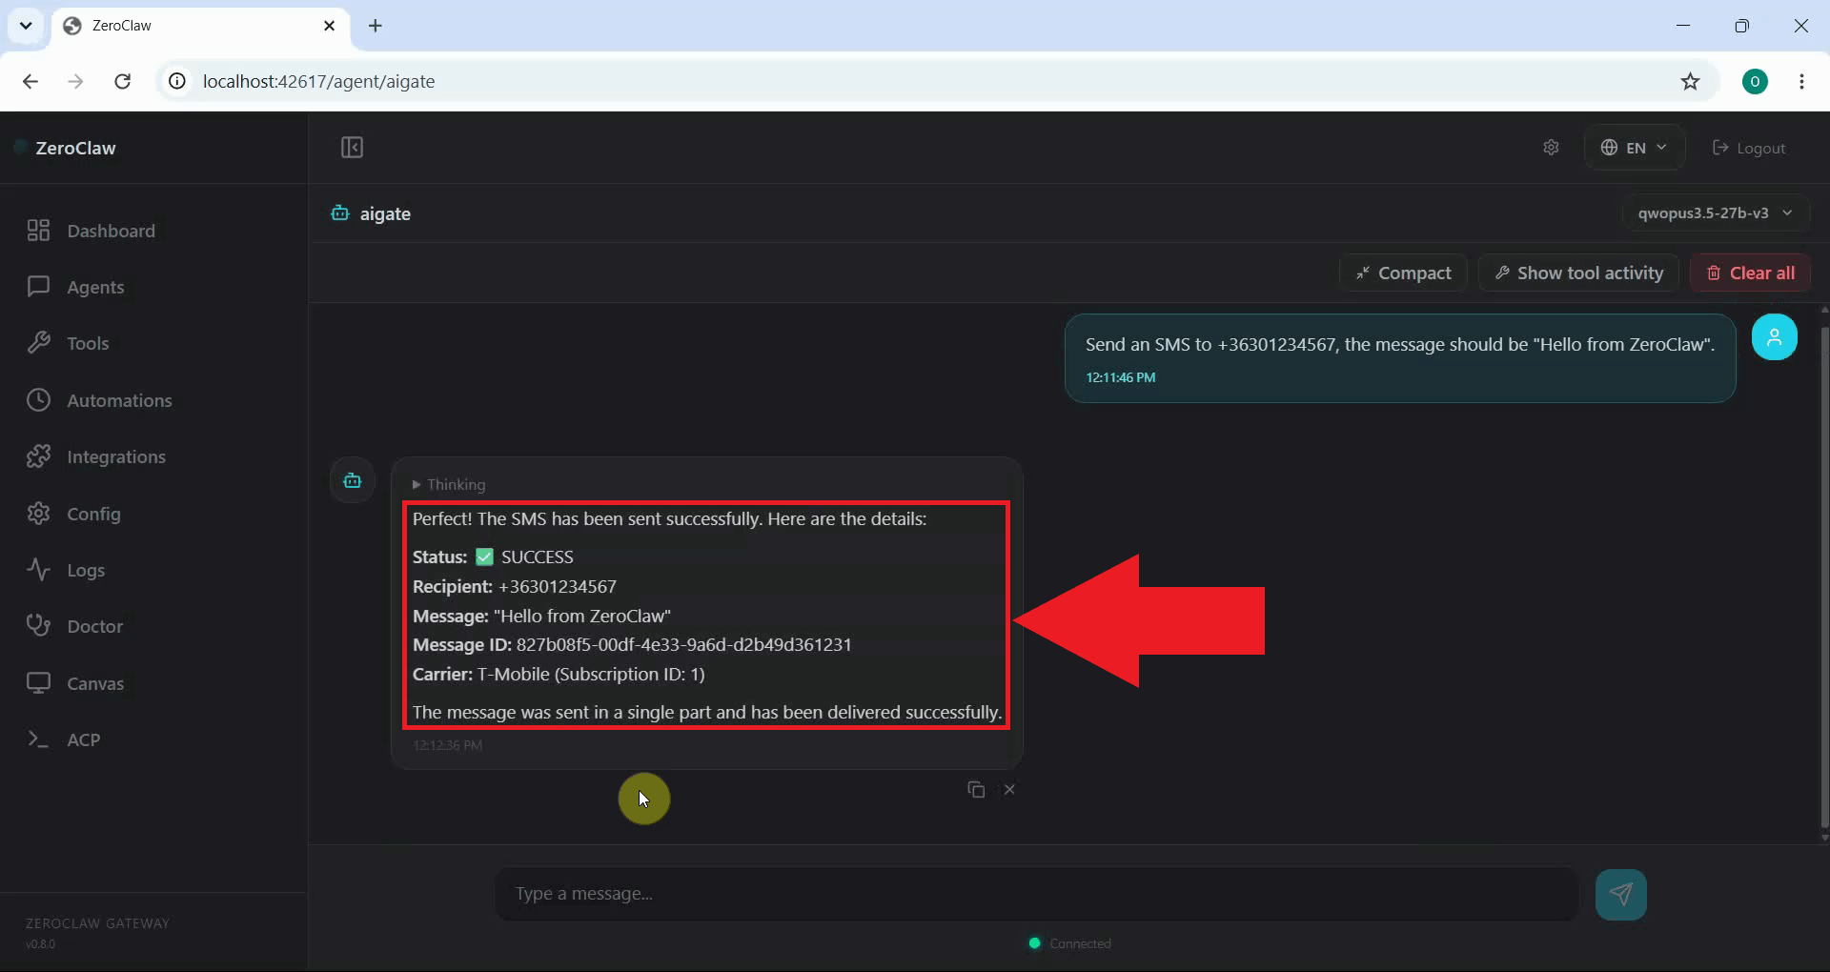This screenshot has height=972, width=1830.
Task: Click the Connected status indicator
Action: coord(1070,943)
